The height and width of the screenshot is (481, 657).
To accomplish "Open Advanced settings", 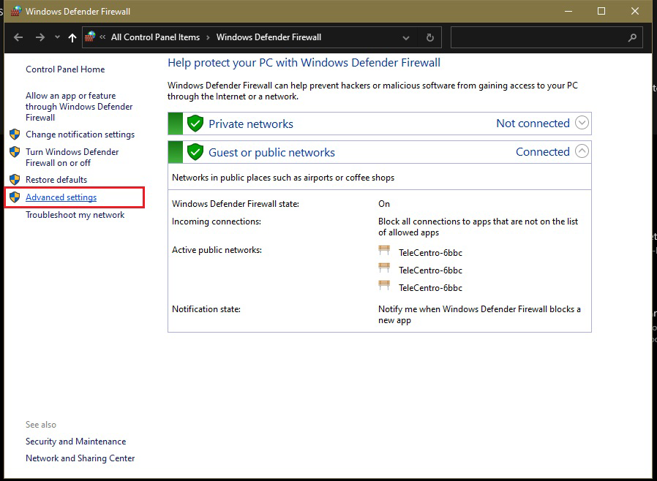I will click(61, 197).
